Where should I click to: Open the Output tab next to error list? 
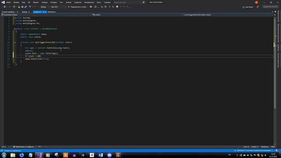(25, 12)
